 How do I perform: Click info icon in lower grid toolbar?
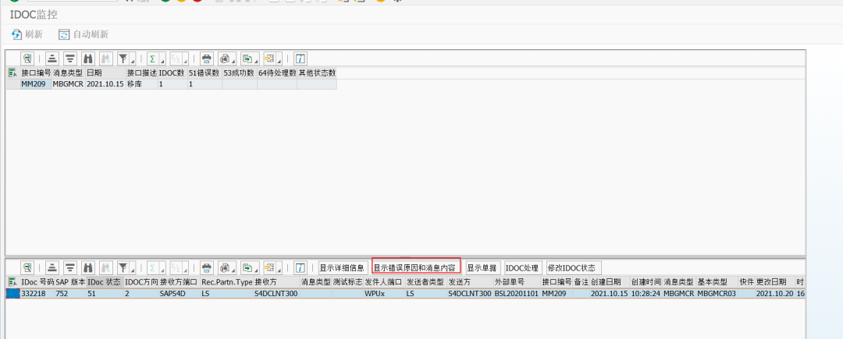tap(301, 267)
